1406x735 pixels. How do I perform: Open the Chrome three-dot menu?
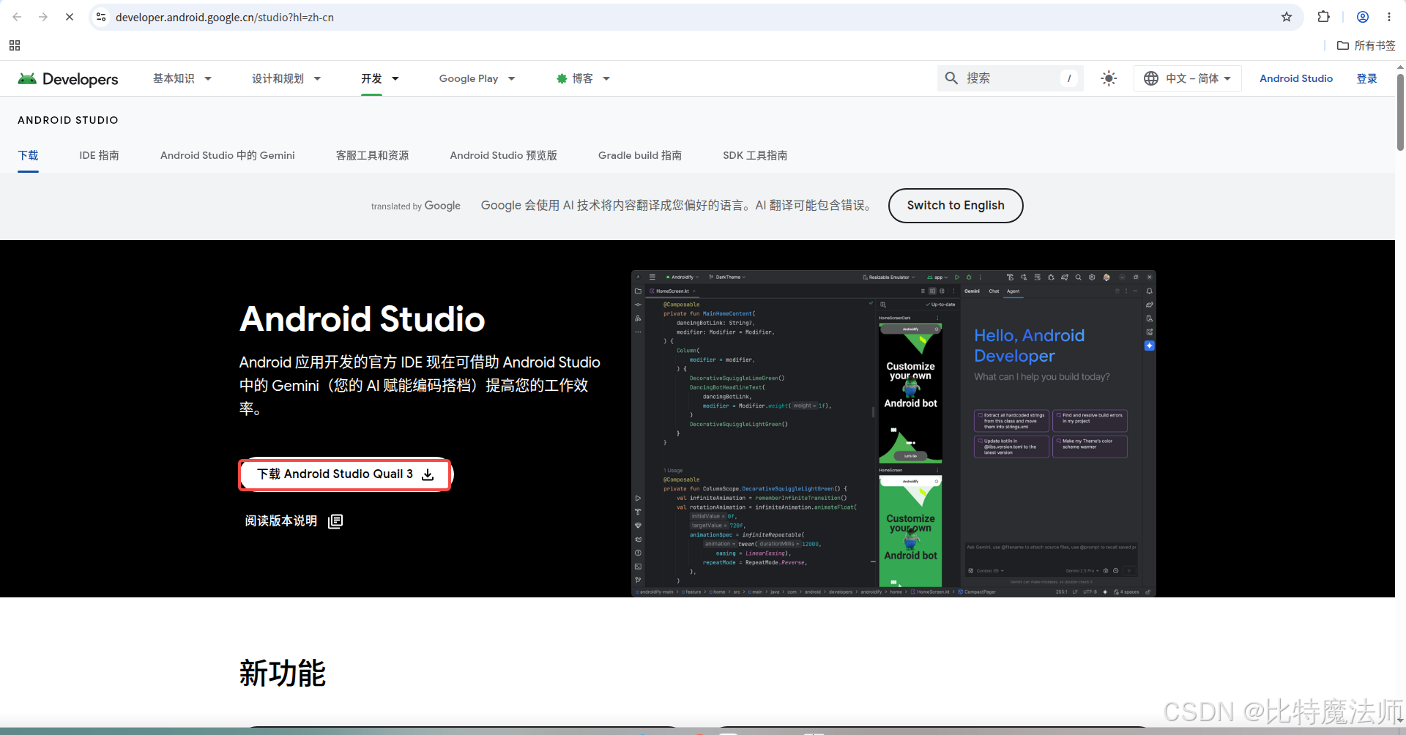point(1389,17)
